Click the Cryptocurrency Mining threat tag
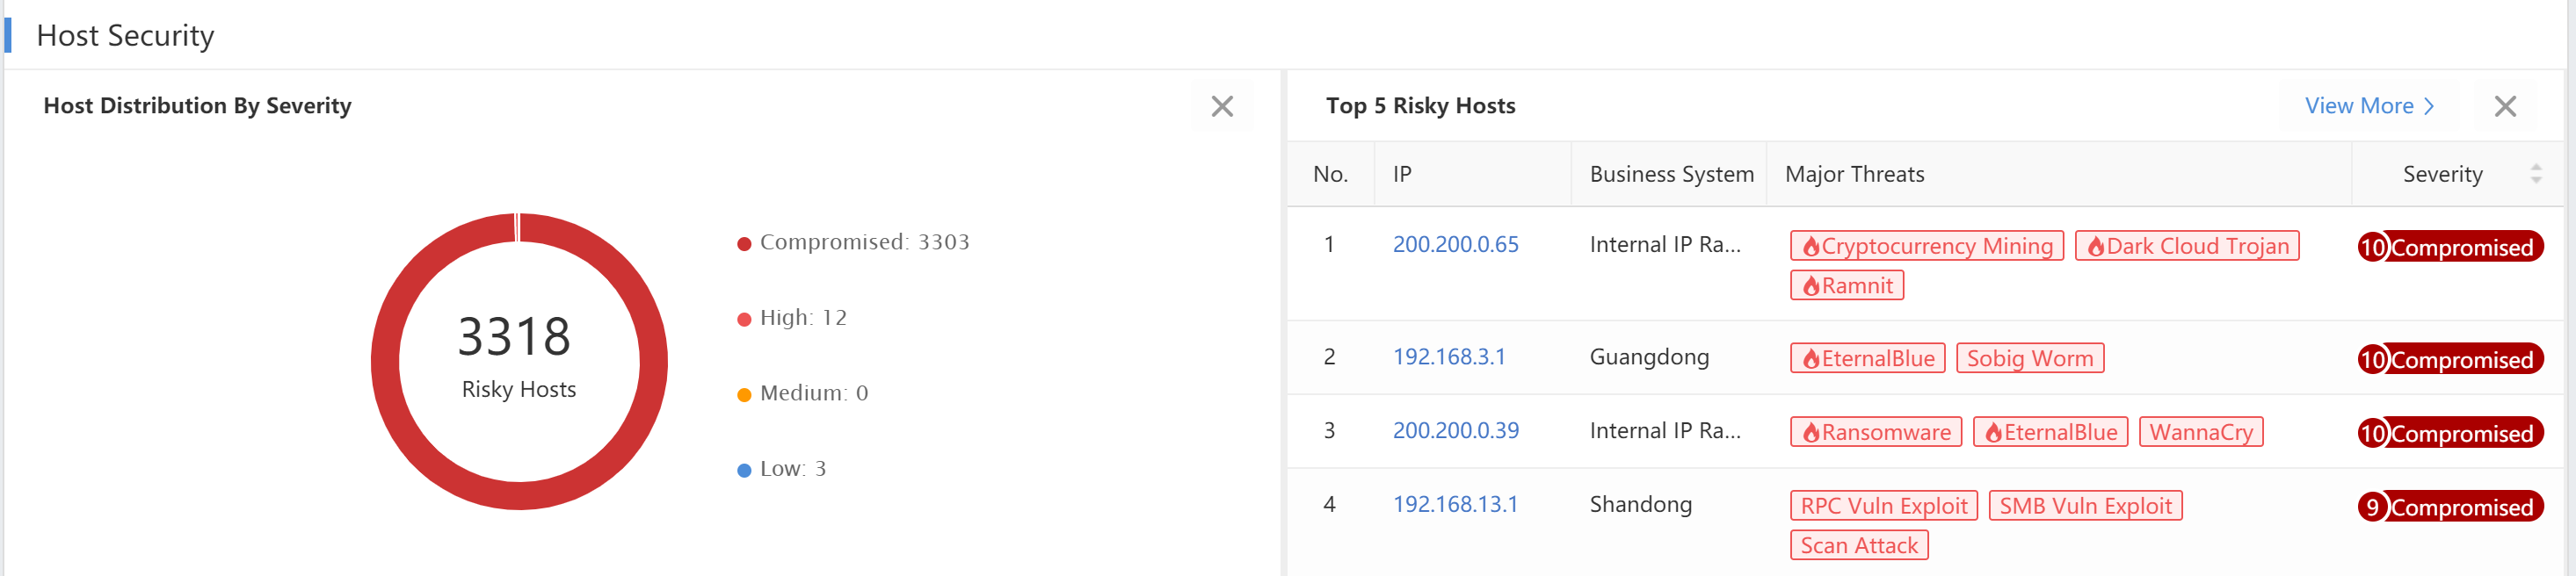The height and width of the screenshot is (576, 2576). pos(1926,247)
